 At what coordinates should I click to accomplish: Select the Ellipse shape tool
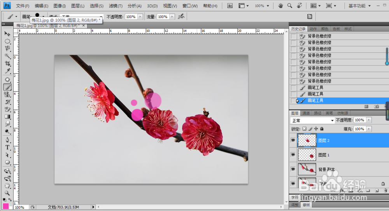pyautogui.click(x=7, y=163)
